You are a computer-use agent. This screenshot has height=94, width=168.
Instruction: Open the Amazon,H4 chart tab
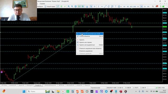pos(13,85)
